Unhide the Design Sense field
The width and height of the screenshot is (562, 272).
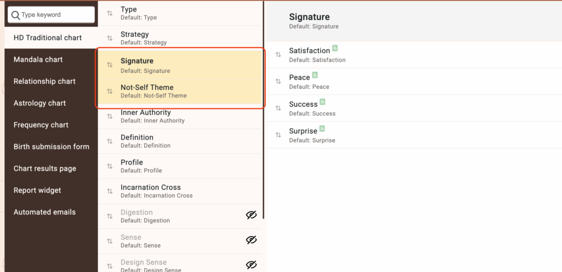click(x=251, y=265)
